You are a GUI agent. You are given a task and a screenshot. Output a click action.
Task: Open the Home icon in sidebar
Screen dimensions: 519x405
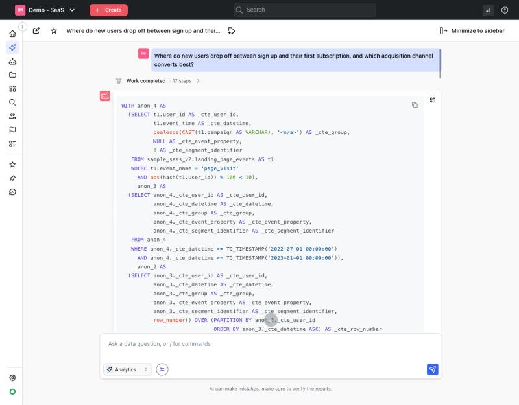(x=12, y=34)
